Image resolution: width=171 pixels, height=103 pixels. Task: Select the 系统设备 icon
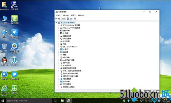tap(62, 82)
